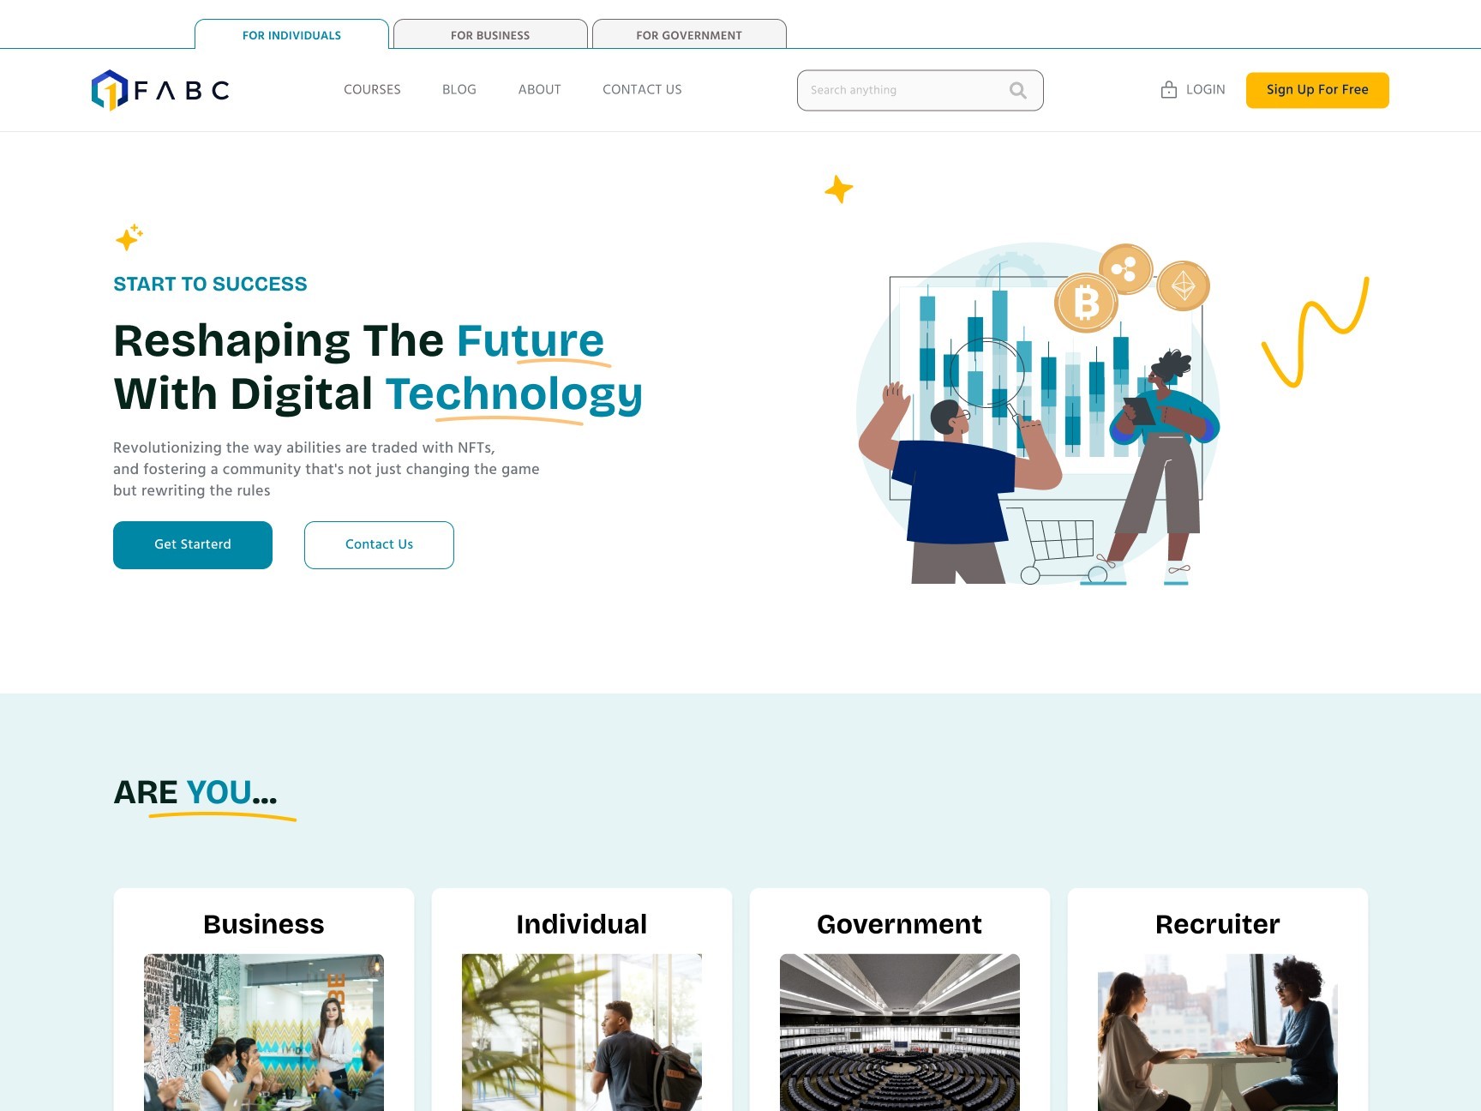Select the For Individuals tab
This screenshot has height=1111, width=1481.
(x=291, y=34)
